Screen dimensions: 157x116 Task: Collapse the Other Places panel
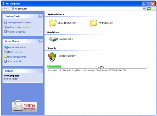40,41
